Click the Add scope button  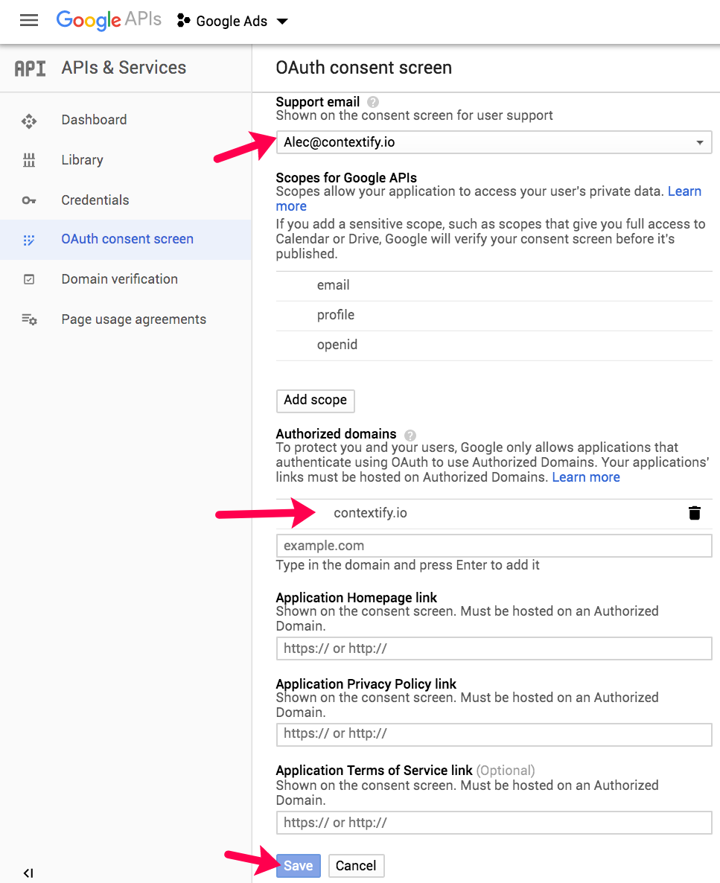pos(316,401)
